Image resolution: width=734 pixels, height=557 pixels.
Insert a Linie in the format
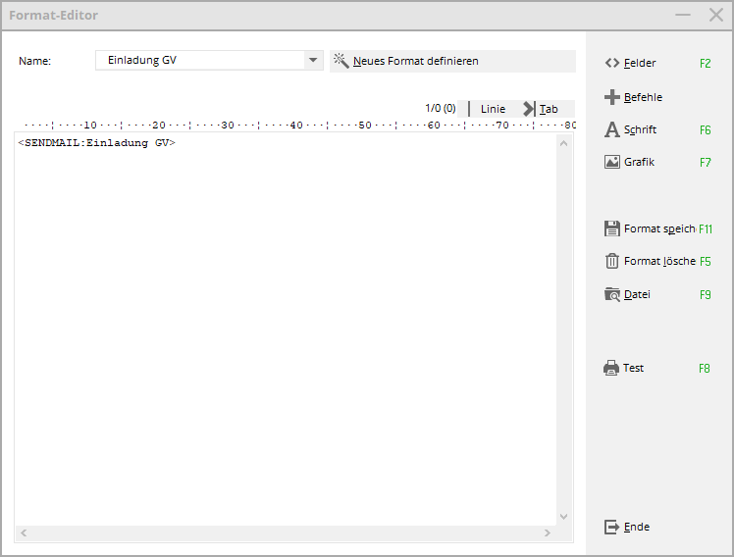click(x=493, y=109)
